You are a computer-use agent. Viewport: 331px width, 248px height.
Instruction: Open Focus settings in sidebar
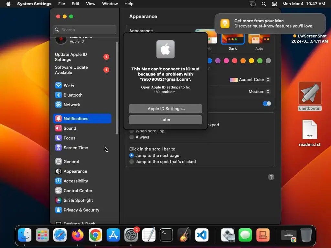(82, 138)
